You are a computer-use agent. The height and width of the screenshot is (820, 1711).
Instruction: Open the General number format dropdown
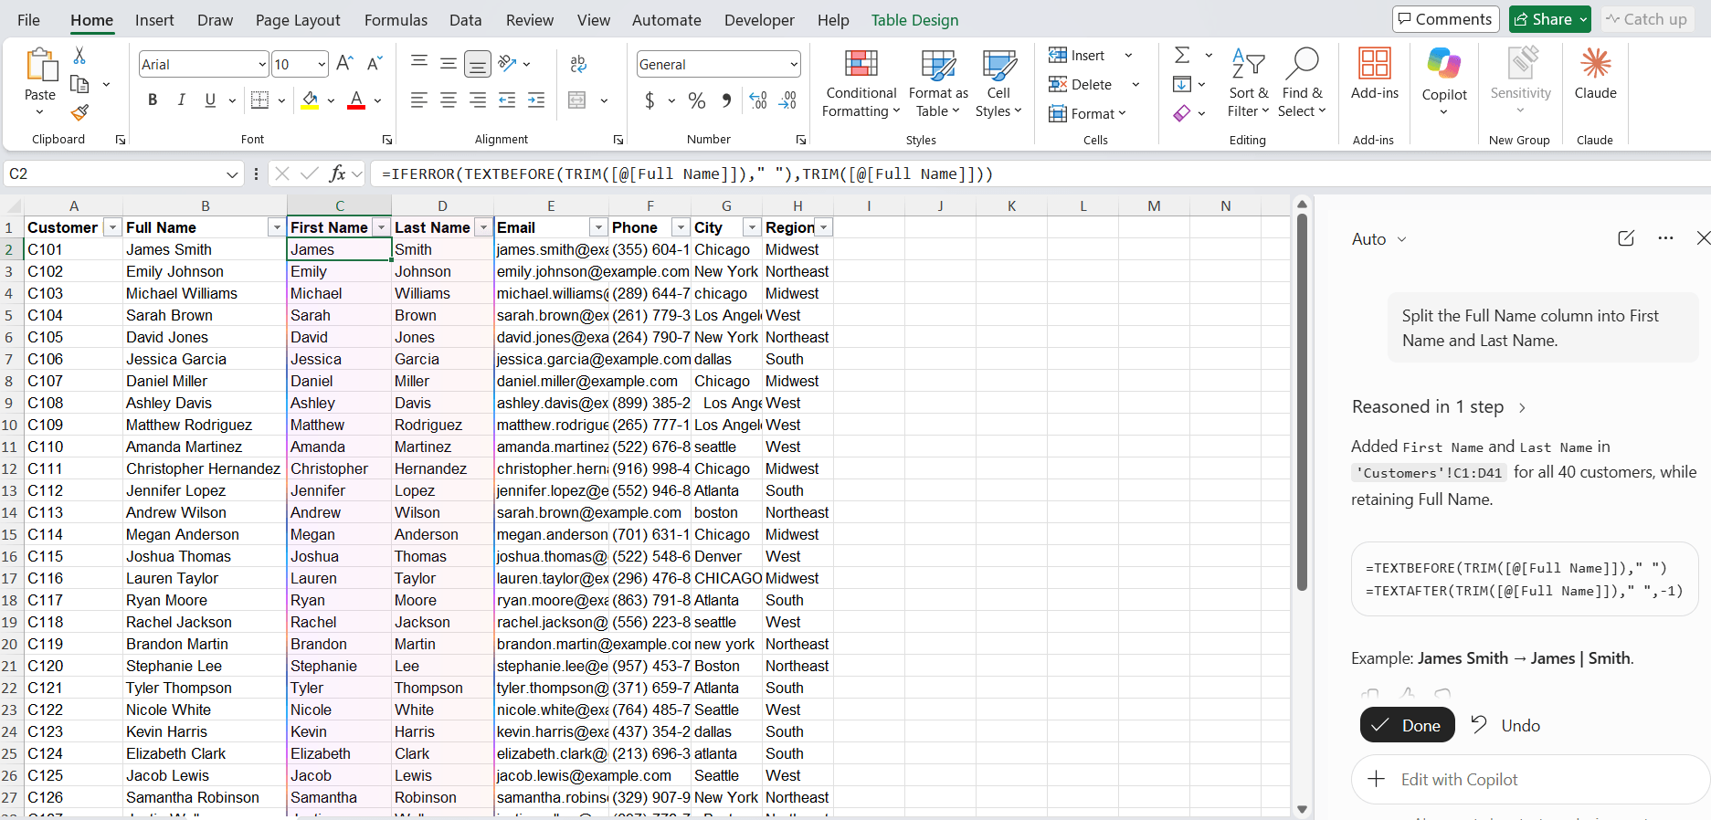coord(793,64)
